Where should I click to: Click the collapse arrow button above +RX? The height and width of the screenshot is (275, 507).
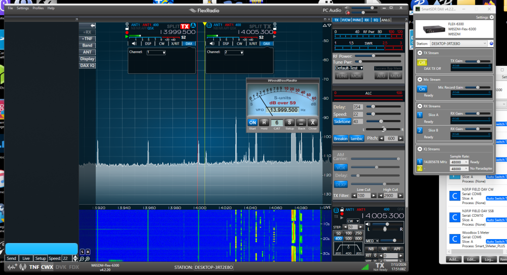87,25
